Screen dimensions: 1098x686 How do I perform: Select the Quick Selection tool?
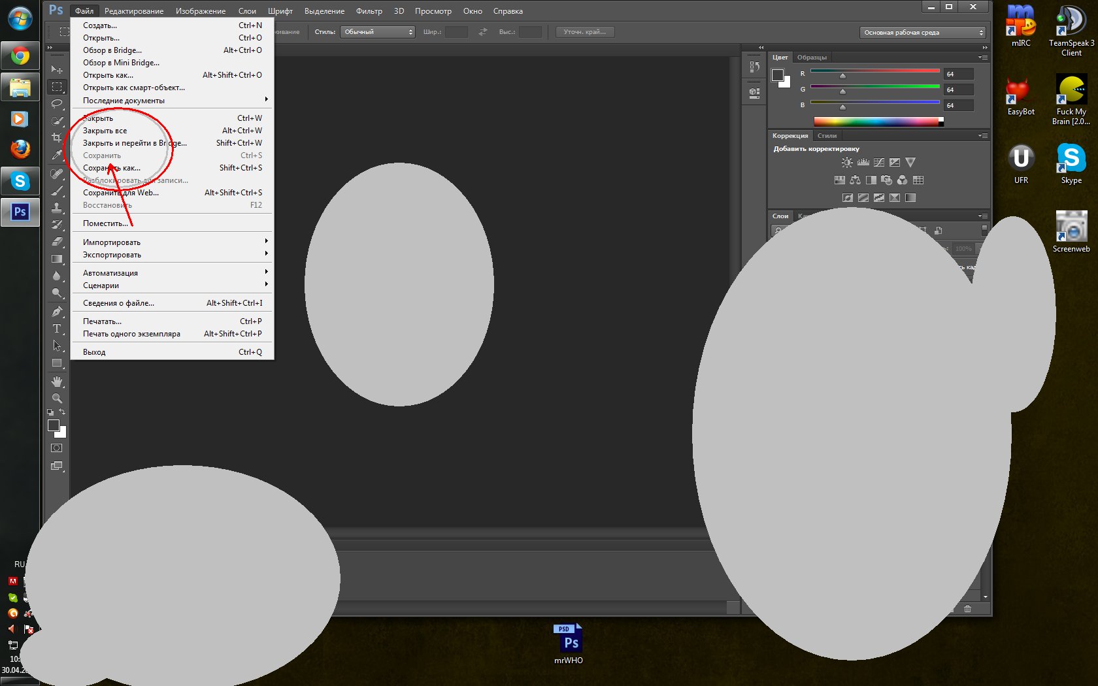(x=57, y=121)
